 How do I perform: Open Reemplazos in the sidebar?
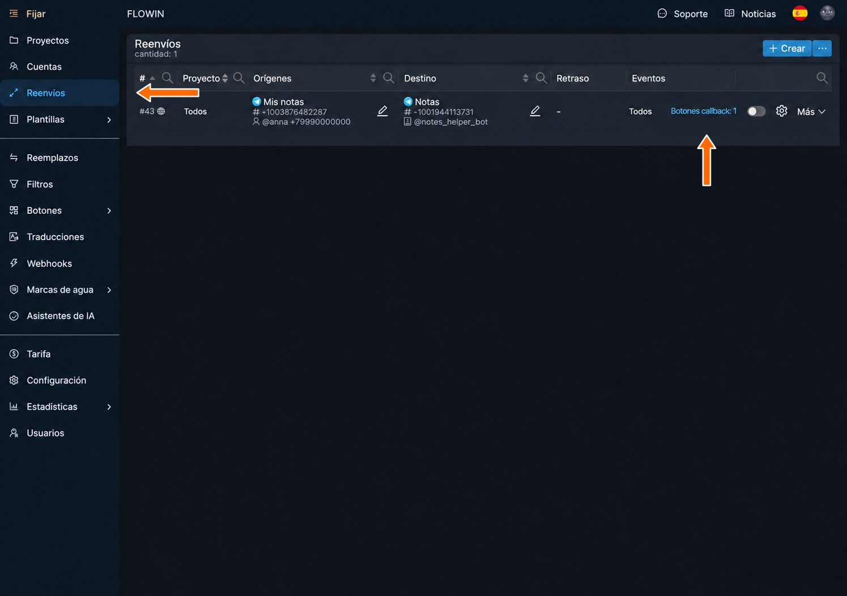[x=59, y=157]
